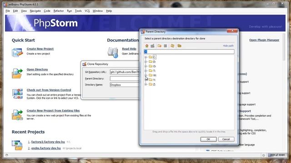Open the View menu
This screenshot has height=163, width=291.
click(24, 11)
